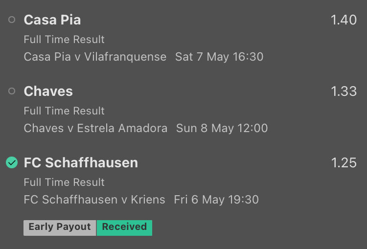This screenshot has height=249, width=367.
Task: Select the Chaves selection title
Action: click(48, 91)
